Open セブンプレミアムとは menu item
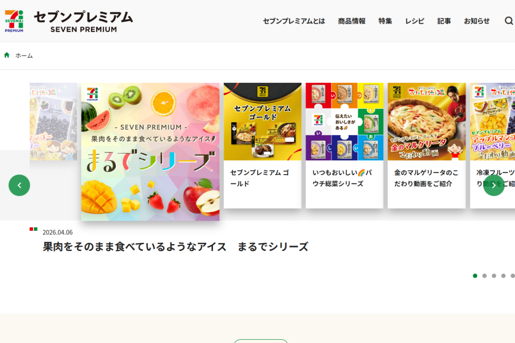Image resolution: width=515 pixels, height=343 pixels. (x=294, y=21)
